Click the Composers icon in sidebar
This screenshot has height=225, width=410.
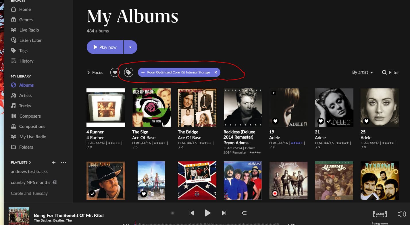(14, 116)
